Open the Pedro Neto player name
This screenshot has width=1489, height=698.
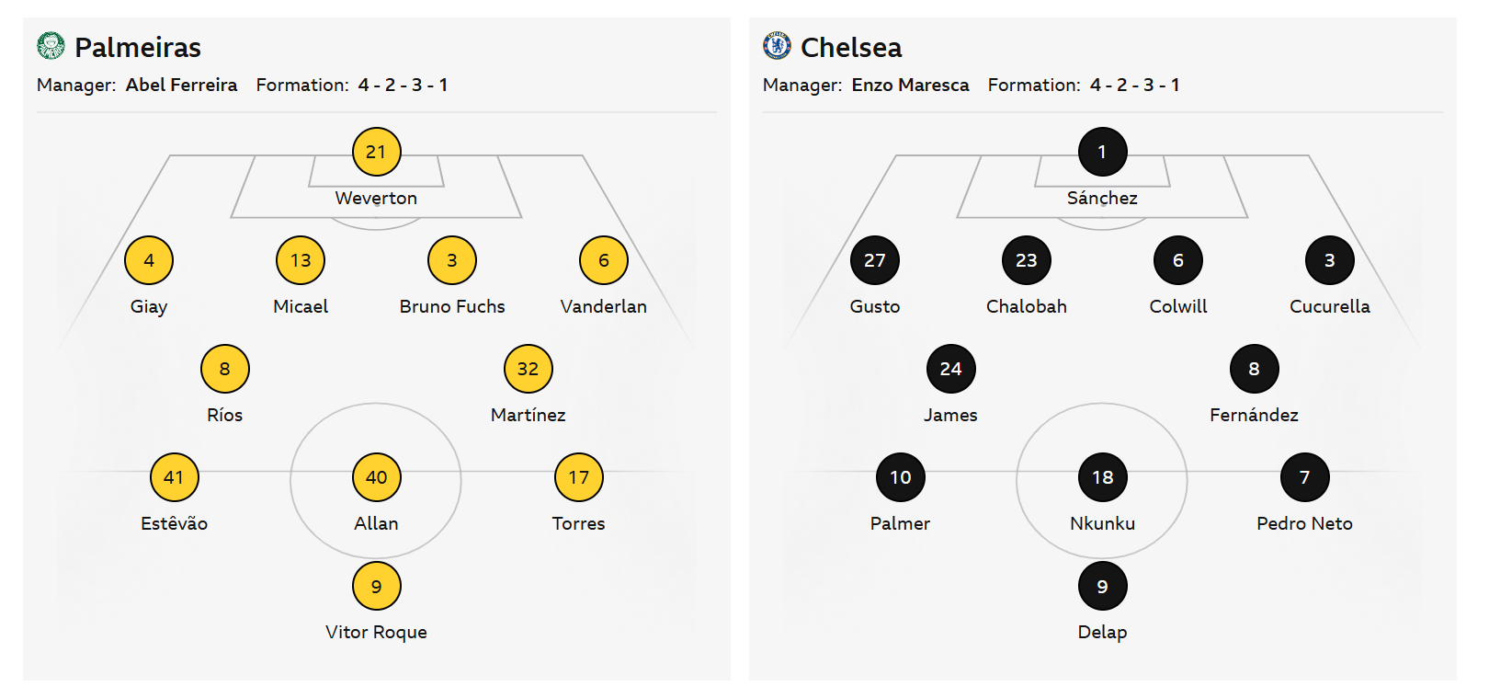pyautogui.click(x=1304, y=523)
